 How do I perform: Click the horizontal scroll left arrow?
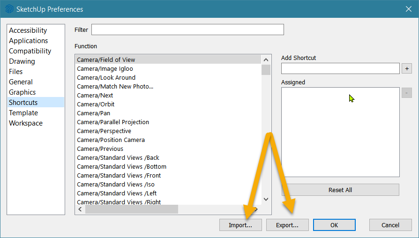pos(80,209)
